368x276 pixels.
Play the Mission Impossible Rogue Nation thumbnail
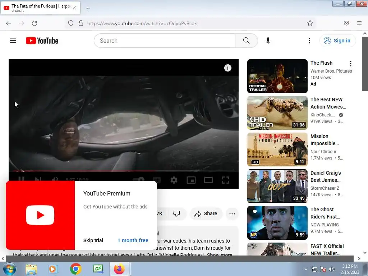click(x=277, y=149)
